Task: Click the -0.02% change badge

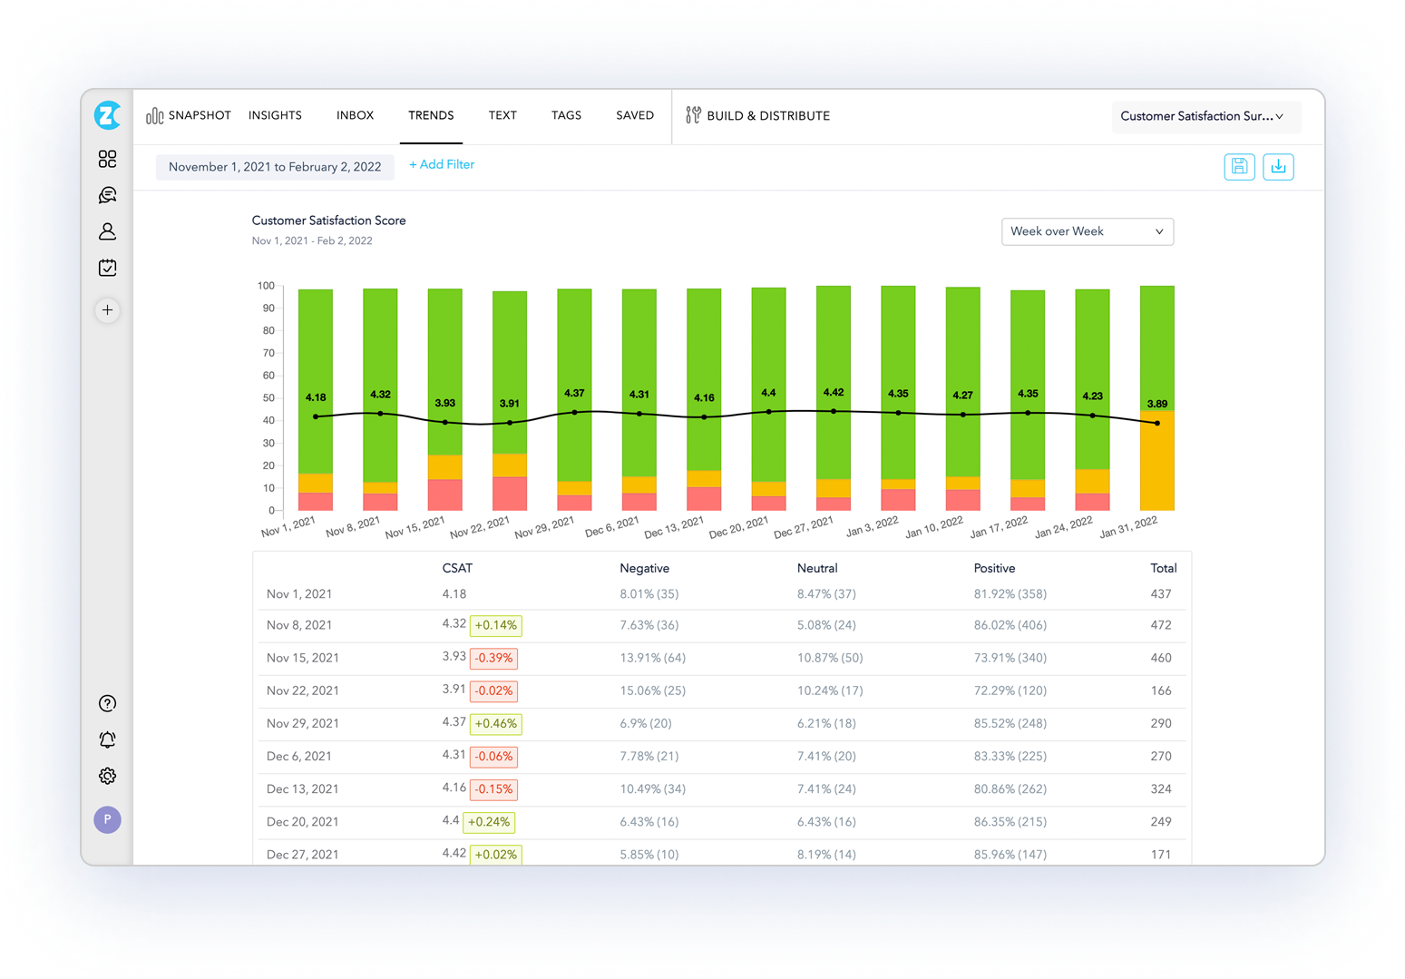Action: pos(493,690)
